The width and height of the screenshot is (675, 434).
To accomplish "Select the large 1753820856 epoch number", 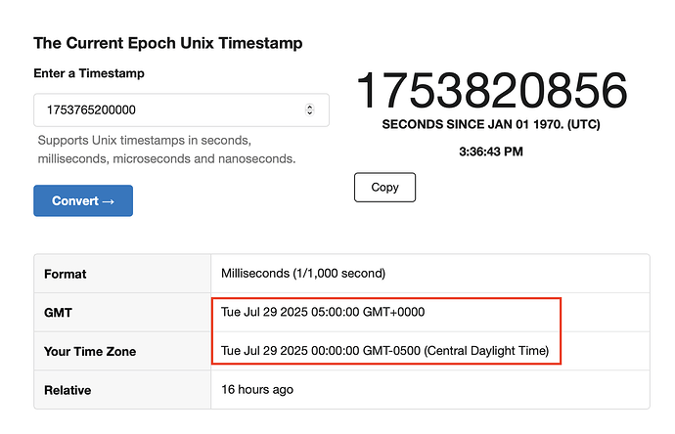I will pos(491,90).
